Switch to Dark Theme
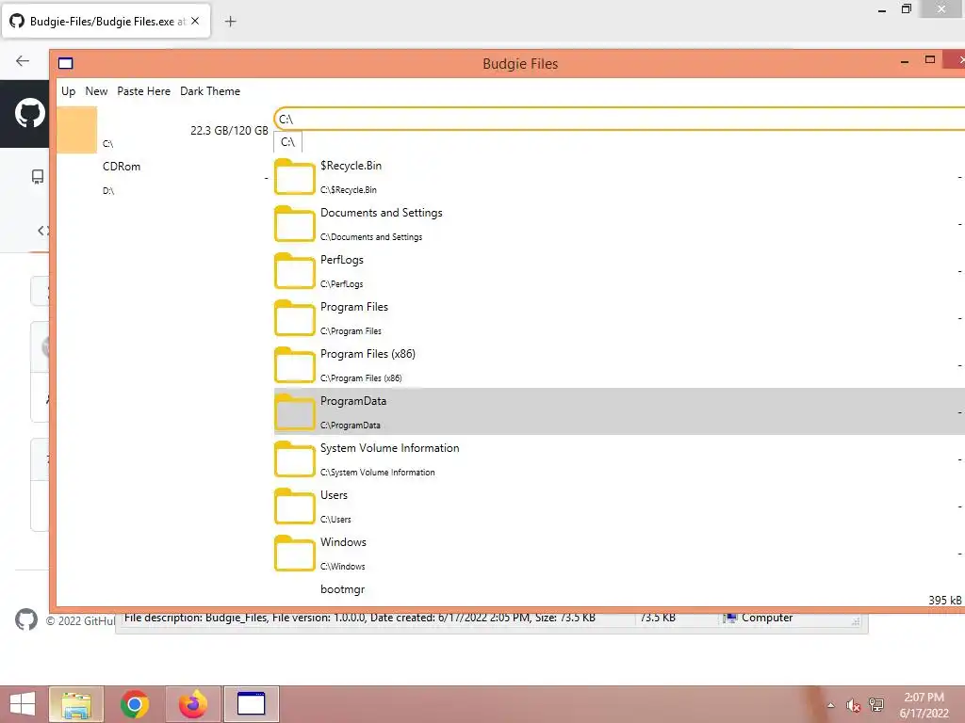 (210, 91)
